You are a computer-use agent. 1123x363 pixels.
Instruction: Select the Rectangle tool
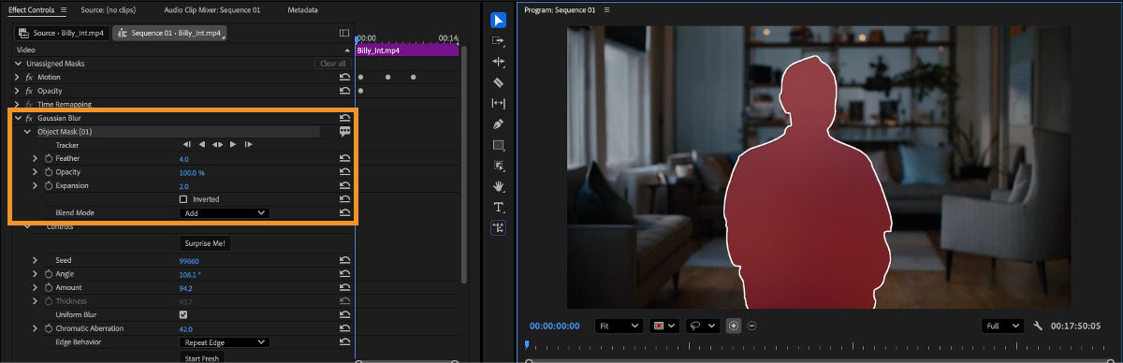tap(499, 145)
